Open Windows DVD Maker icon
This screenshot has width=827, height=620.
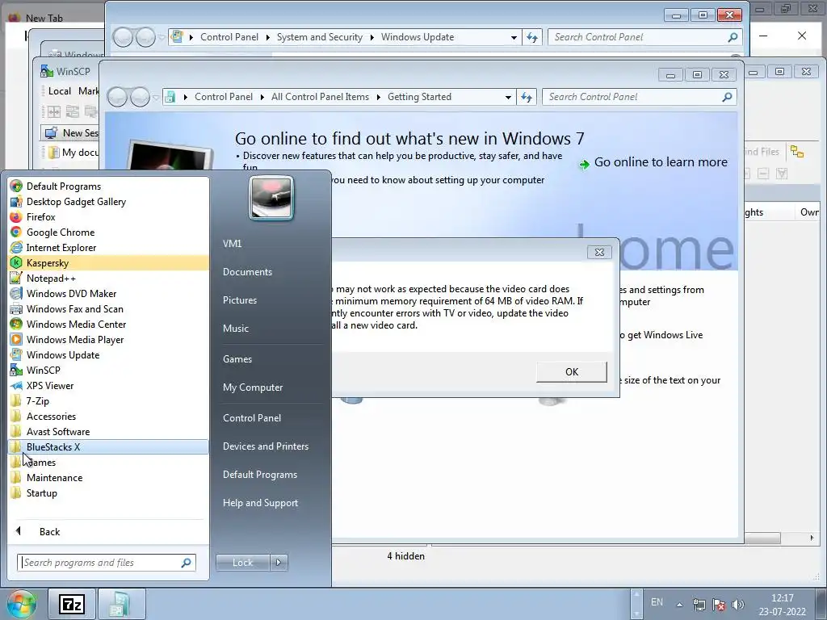click(16, 293)
